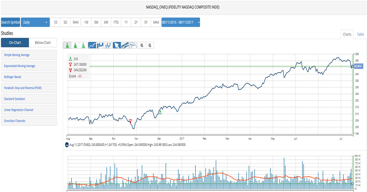Select the 5Y range button
This screenshot has height=192, width=367.
point(146,22)
